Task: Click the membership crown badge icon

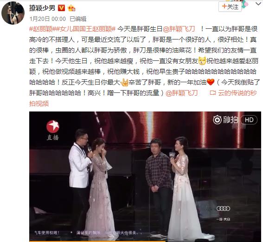Action: [x=71, y=8]
